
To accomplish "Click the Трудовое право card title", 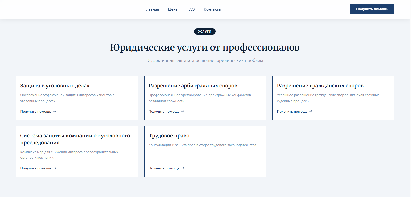I will coord(169,136).
